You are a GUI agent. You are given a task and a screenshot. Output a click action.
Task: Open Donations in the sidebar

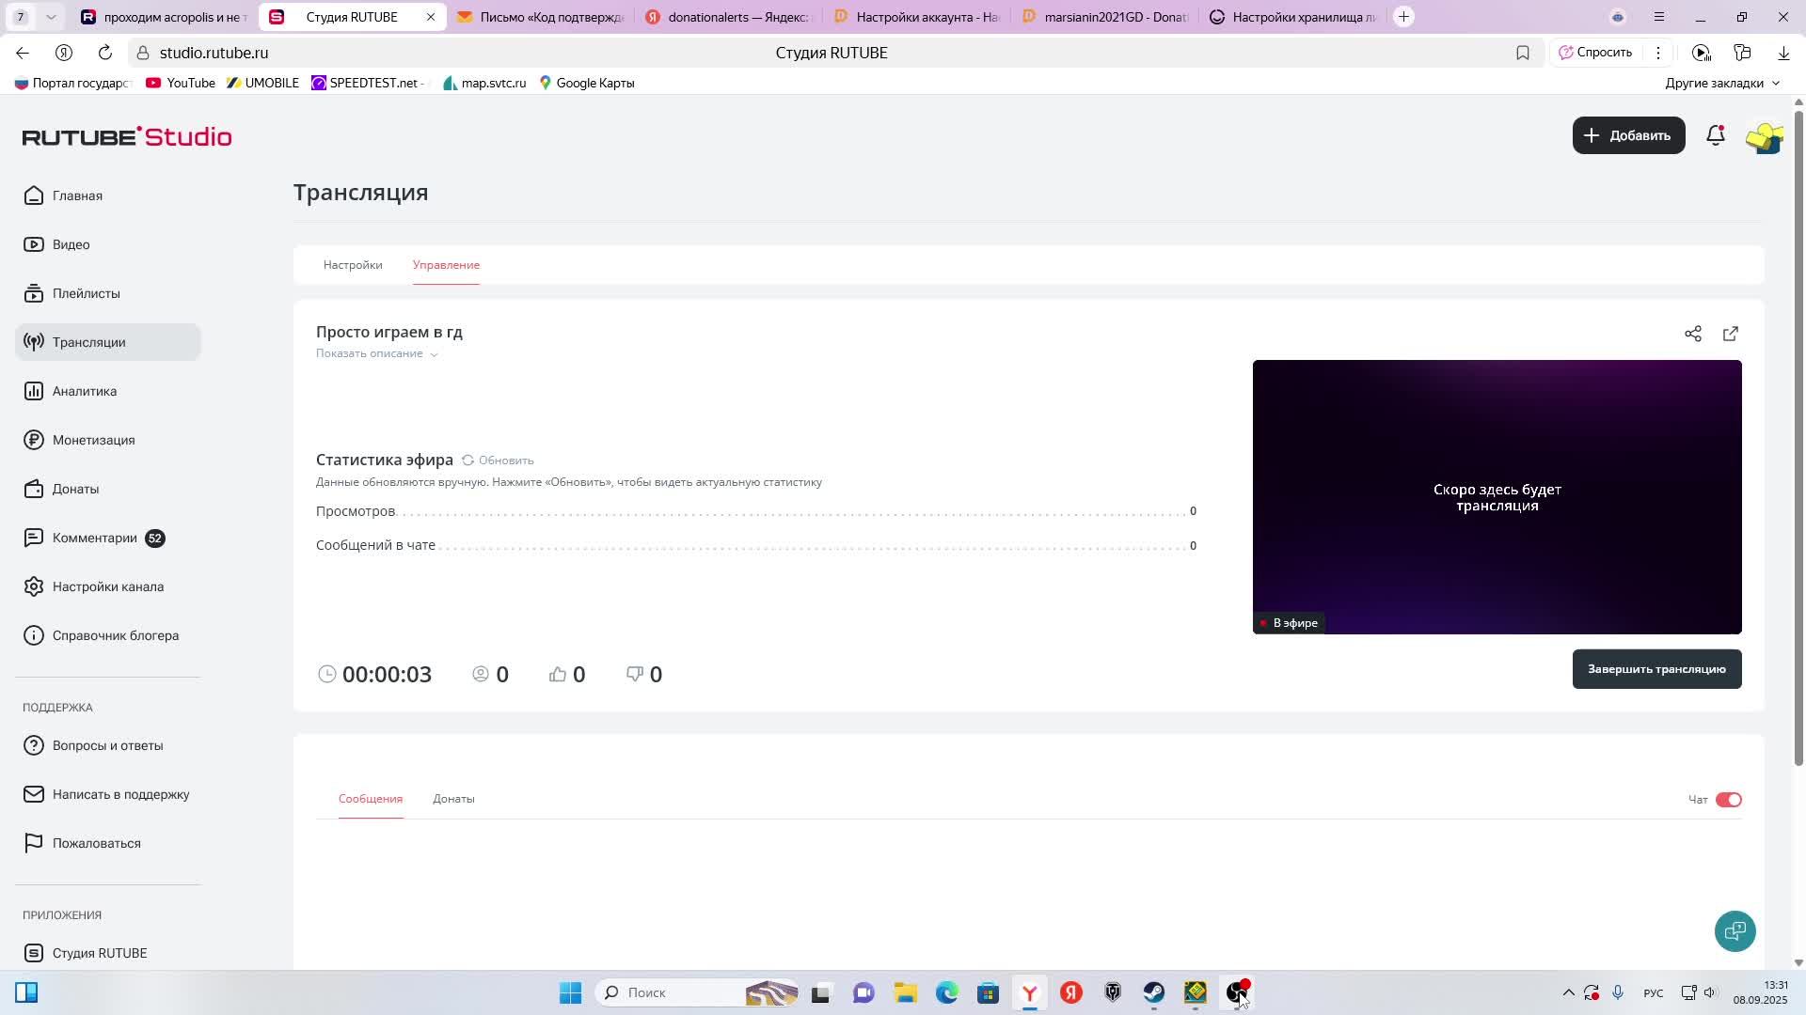[75, 489]
